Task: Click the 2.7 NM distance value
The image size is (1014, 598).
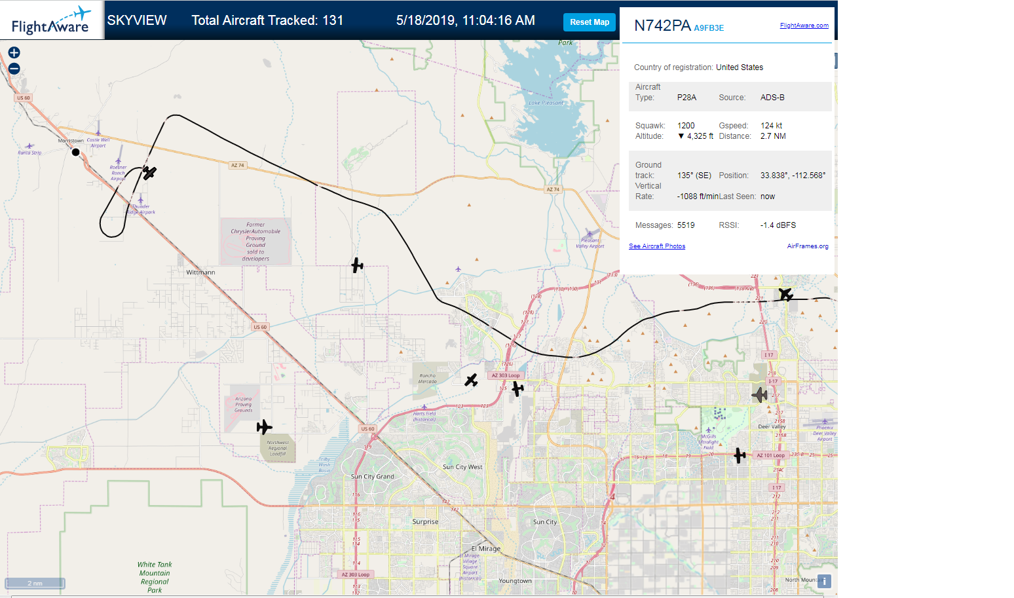Action: point(773,136)
